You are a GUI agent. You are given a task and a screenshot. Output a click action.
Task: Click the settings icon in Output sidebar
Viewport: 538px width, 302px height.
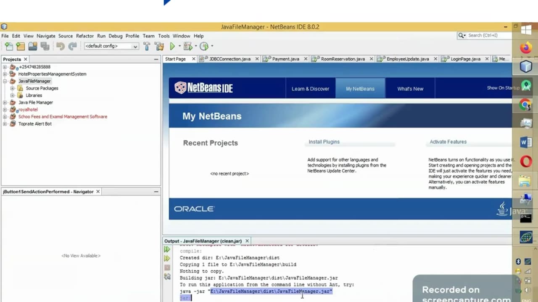167,276
